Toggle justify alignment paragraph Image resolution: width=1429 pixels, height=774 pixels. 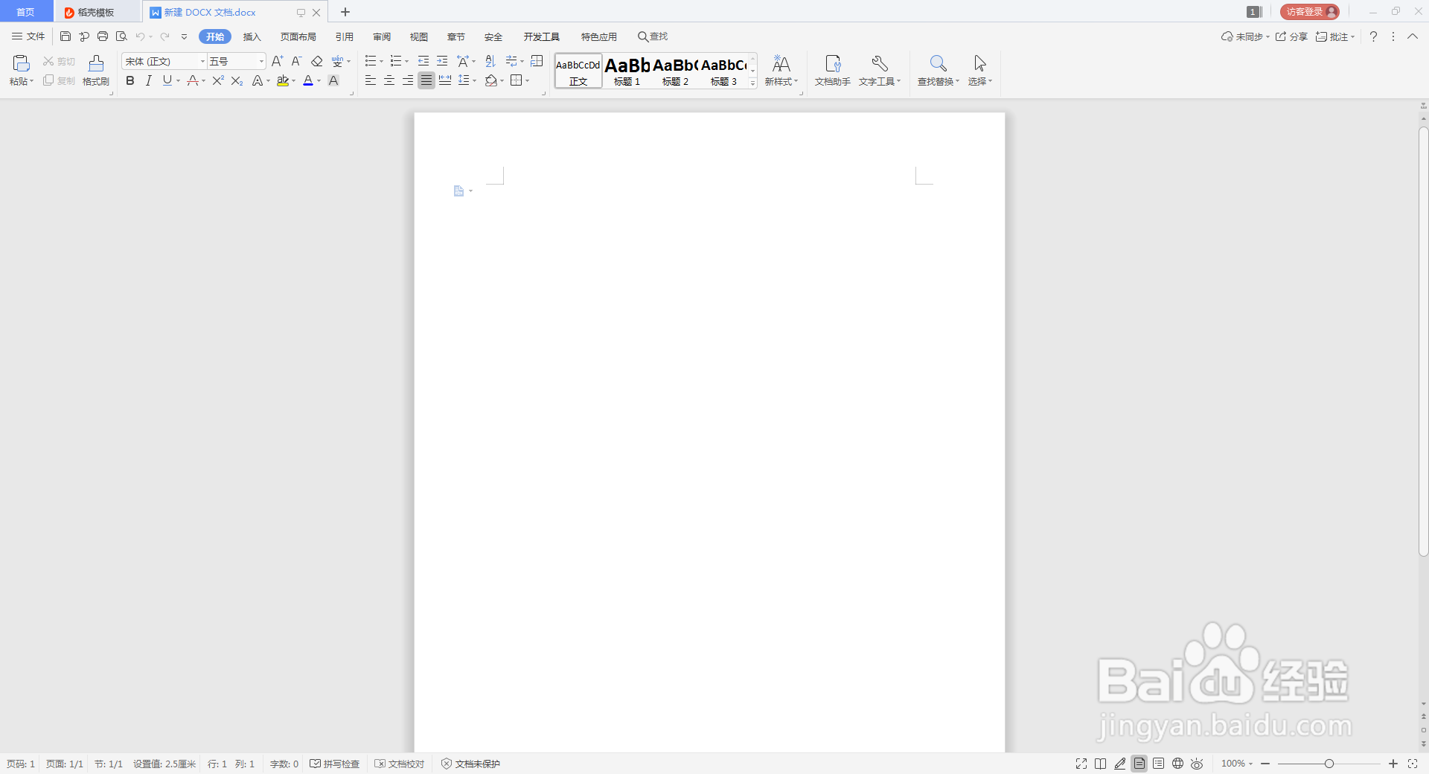[426, 80]
